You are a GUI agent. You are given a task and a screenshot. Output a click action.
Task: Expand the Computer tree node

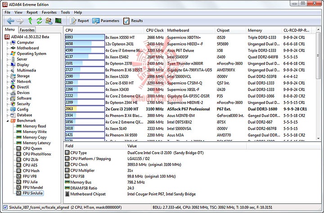[x=8, y=43]
